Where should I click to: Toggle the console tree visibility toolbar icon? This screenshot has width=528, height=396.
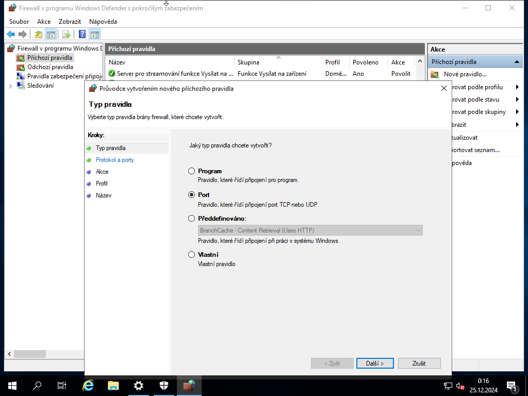coord(50,34)
